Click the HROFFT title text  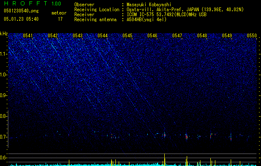26,3
